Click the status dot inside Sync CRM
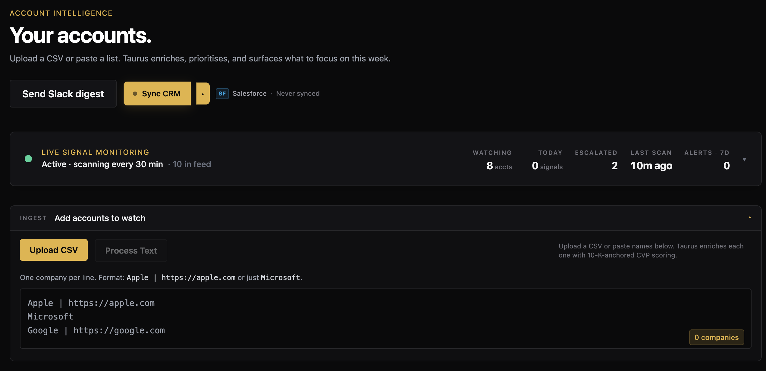The width and height of the screenshot is (766, 371). (135, 94)
